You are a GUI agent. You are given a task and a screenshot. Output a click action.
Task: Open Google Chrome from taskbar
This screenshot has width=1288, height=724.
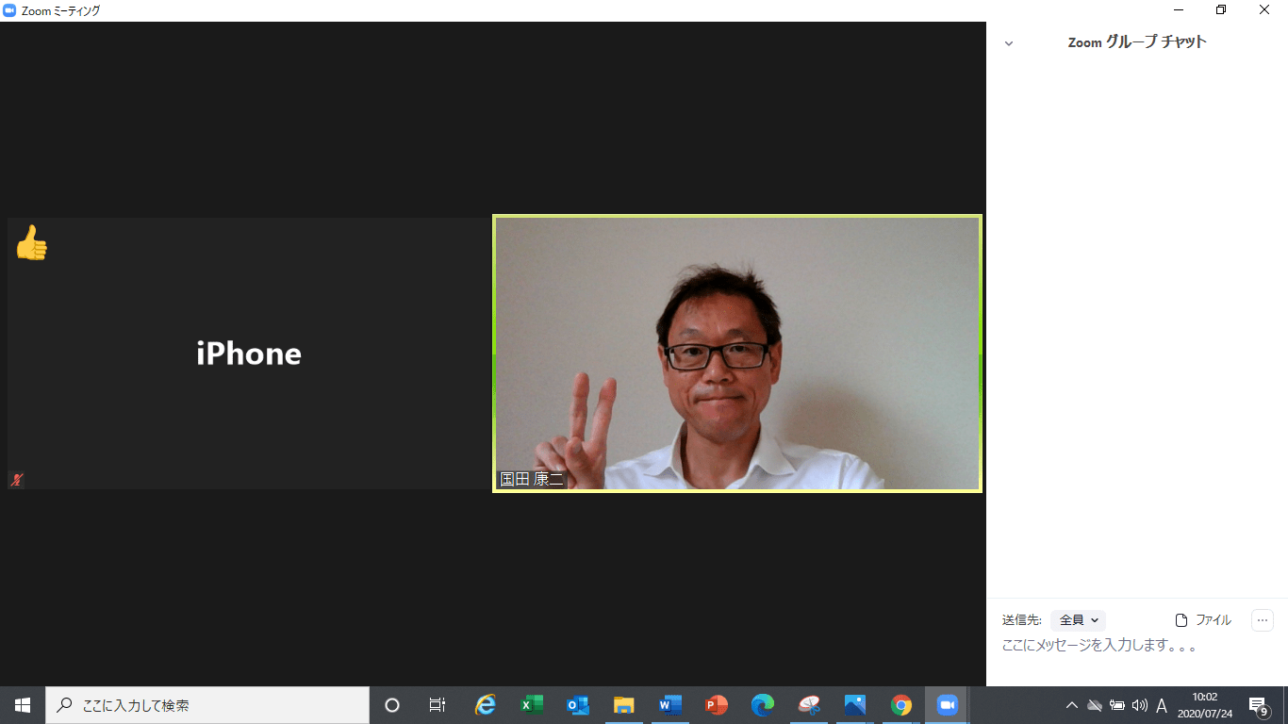coord(901,705)
